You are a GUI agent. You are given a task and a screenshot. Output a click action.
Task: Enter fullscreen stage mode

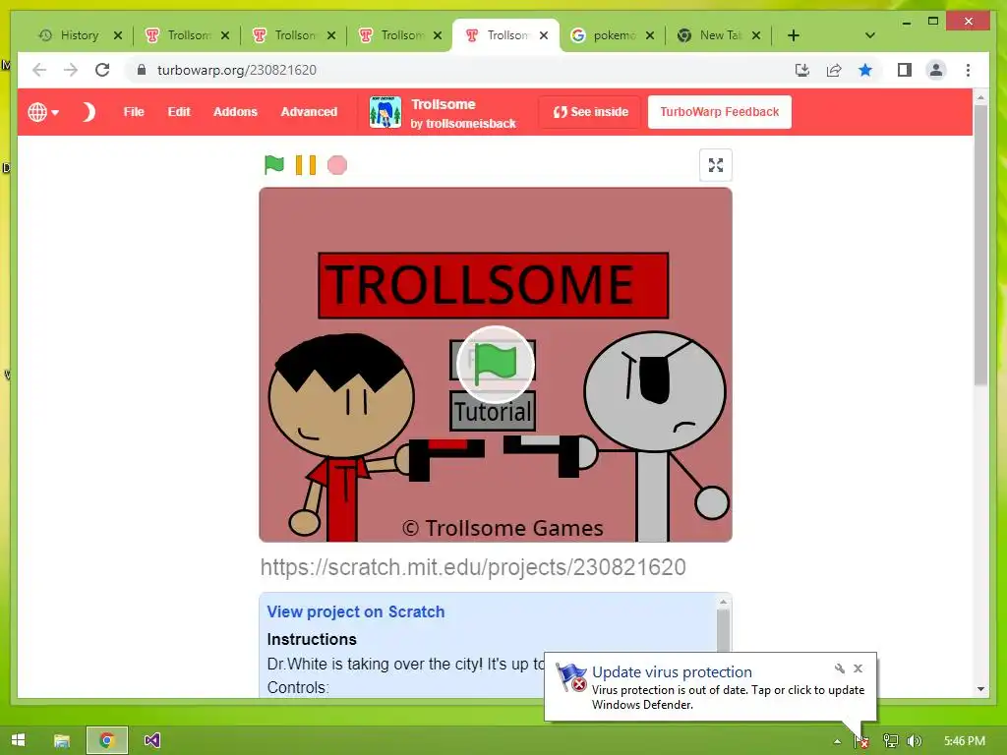(716, 165)
